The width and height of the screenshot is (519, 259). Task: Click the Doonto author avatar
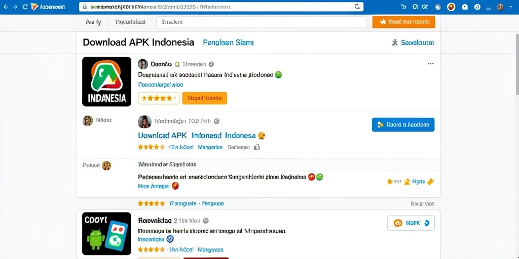(142, 64)
